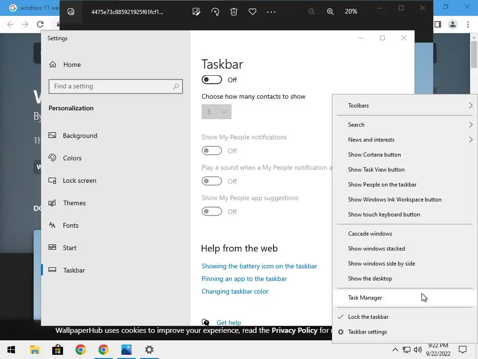The height and width of the screenshot is (359, 478).
Task: Click the Photos app edit image icon
Action: [197, 12]
